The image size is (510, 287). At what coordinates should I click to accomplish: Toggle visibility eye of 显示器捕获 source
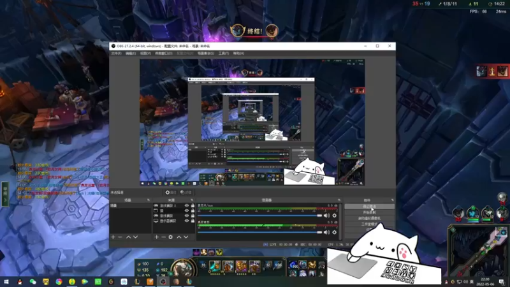point(187,221)
